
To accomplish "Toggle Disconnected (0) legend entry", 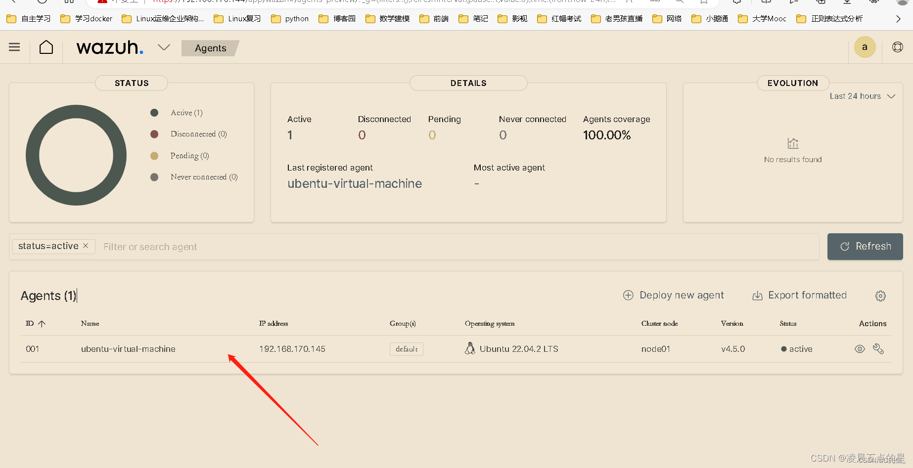I will 198,134.
